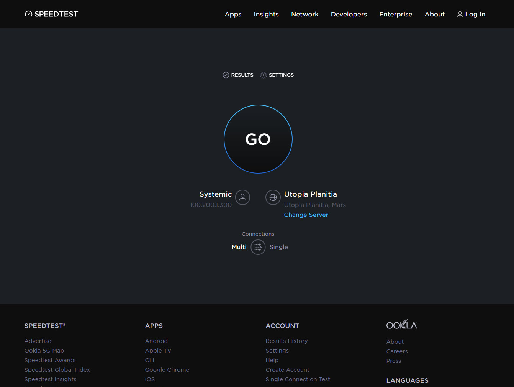Toggle the Multi/Single connections switch
Image resolution: width=514 pixels, height=387 pixels.
point(258,247)
